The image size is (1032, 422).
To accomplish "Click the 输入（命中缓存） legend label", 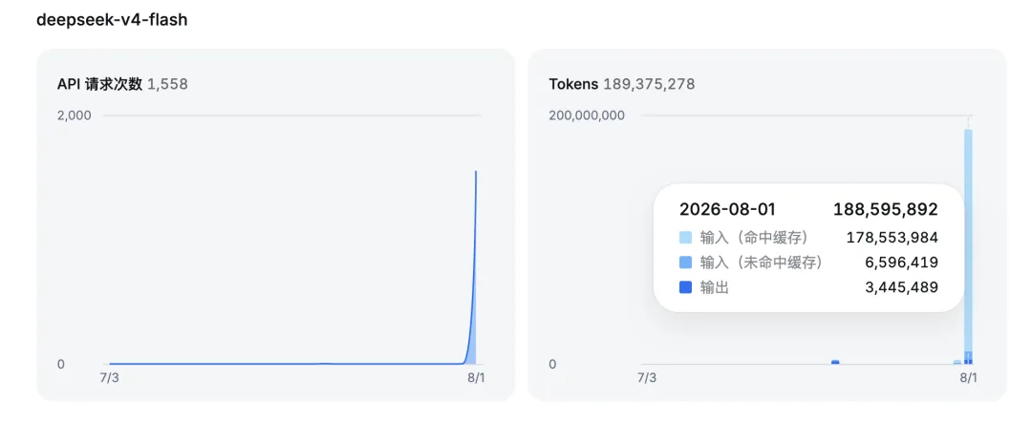I will 754,238.
